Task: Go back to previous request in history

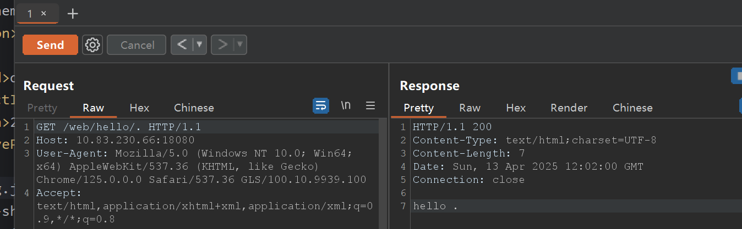Action: [182, 45]
